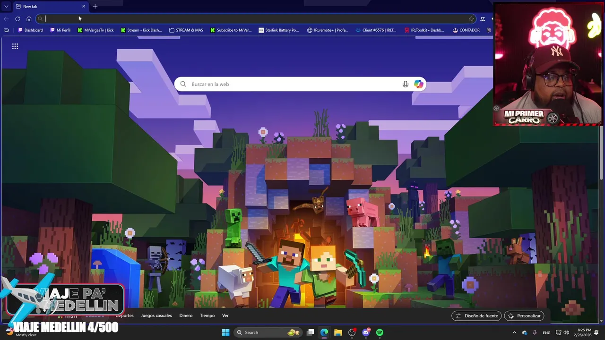Open the Deportes feed tab
Screen dimensions: 605x340
coord(124,315)
